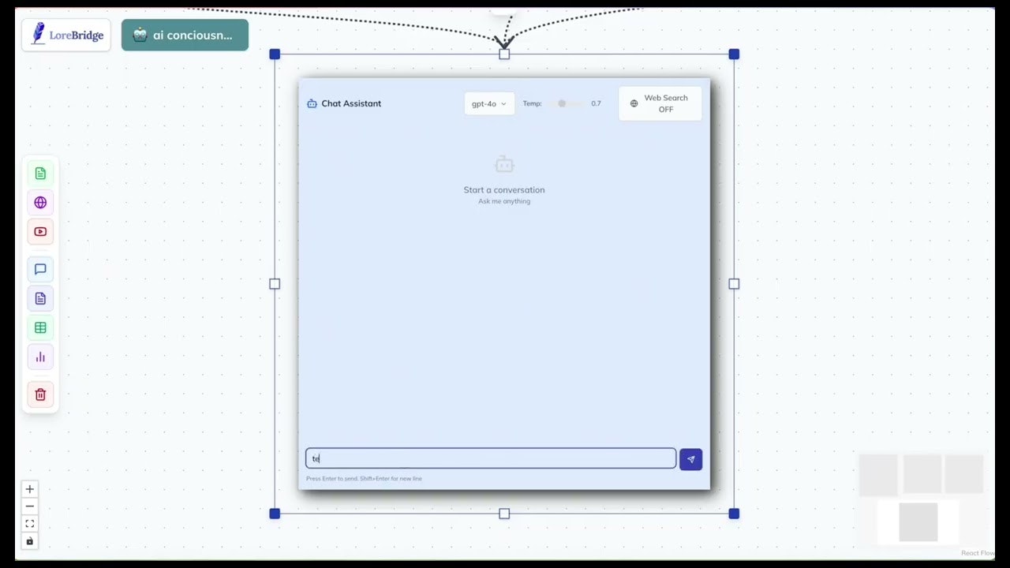
Task: Open the gpt-4o model dropdown
Action: [489, 103]
